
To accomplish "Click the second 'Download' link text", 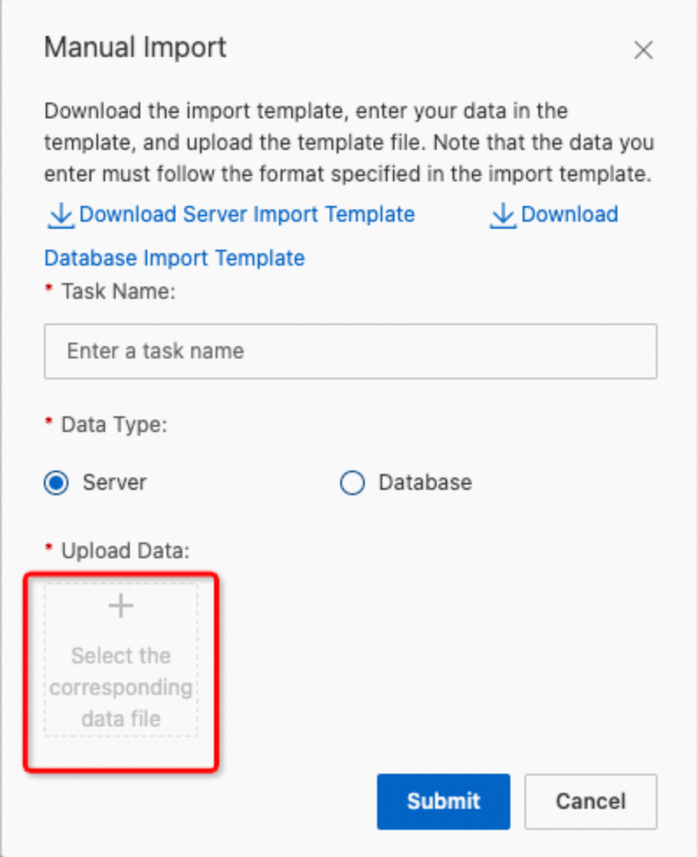I will [569, 215].
